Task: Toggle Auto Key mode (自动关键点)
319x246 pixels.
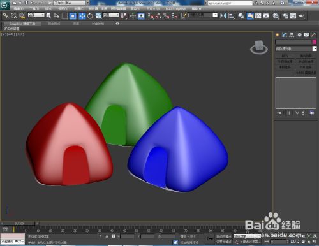Action: pyautogui.click(x=223, y=236)
